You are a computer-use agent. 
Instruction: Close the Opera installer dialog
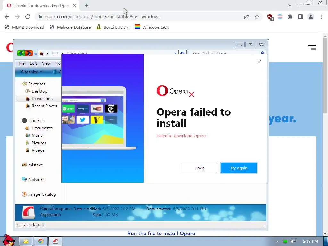pyautogui.click(x=259, y=62)
